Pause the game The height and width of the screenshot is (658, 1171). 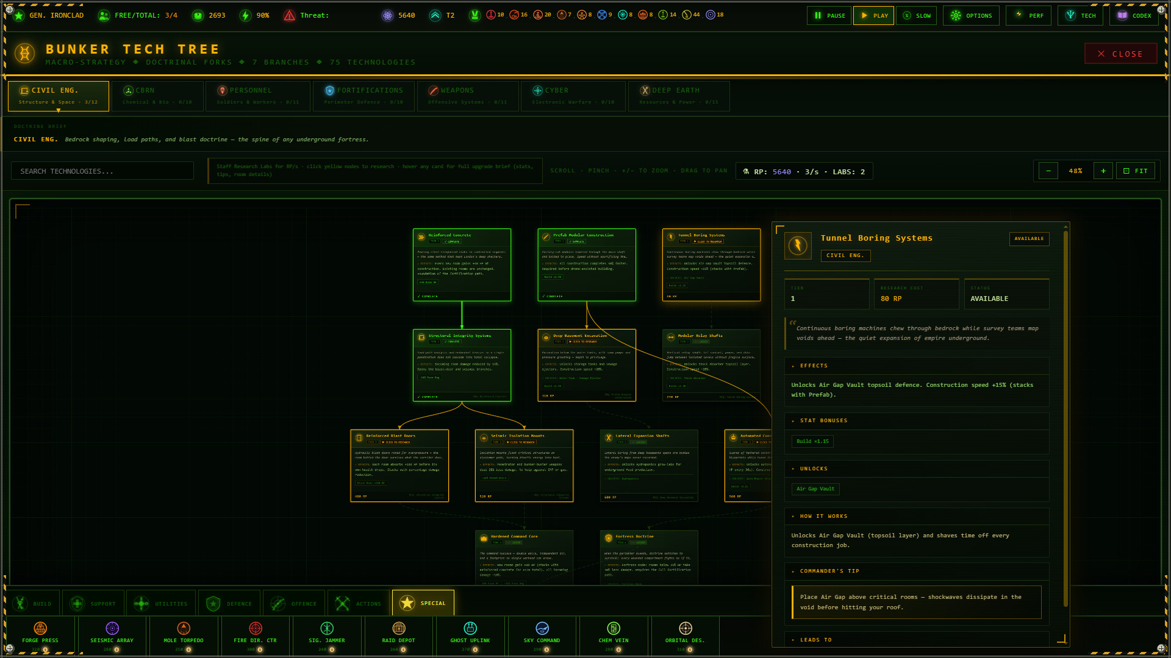pos(829,15)
